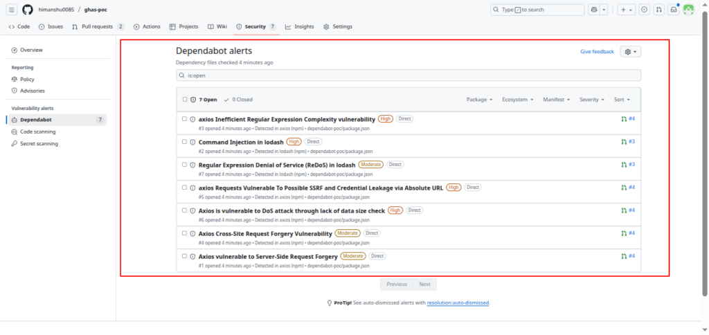Click the is:open alert search field
Viewport: 709px width, 335px height.
(409, 75)
